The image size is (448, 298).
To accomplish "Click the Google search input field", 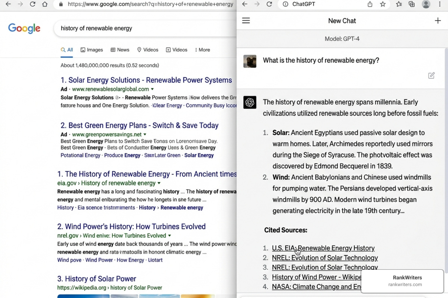I will [145, 28].
